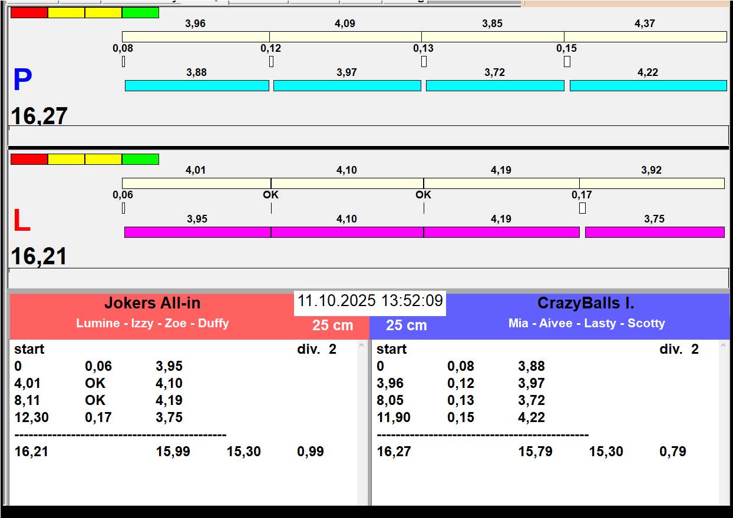Click the timestamp 11.10.2025 13:52:09

[370, 301]
